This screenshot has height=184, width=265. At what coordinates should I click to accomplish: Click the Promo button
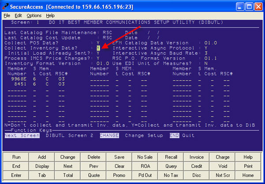pyautogui.click(x=119, y=176)
